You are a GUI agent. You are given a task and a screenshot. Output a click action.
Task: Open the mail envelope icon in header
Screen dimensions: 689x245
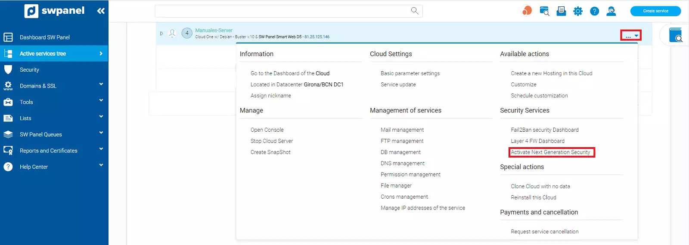pyautogui.click(x=561, y=11)
